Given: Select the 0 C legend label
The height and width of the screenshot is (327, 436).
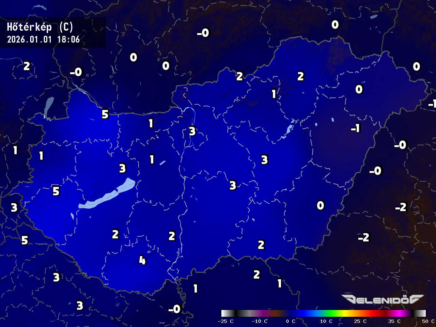Looking at the screenshot, I should pyautogui.click(x=291, y=321).
